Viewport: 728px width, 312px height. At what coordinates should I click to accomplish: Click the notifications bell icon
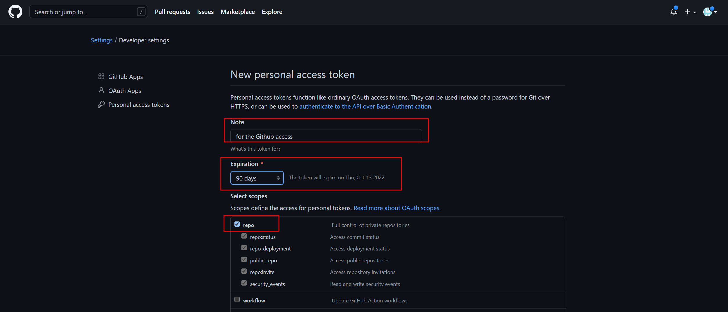point(673,12)
